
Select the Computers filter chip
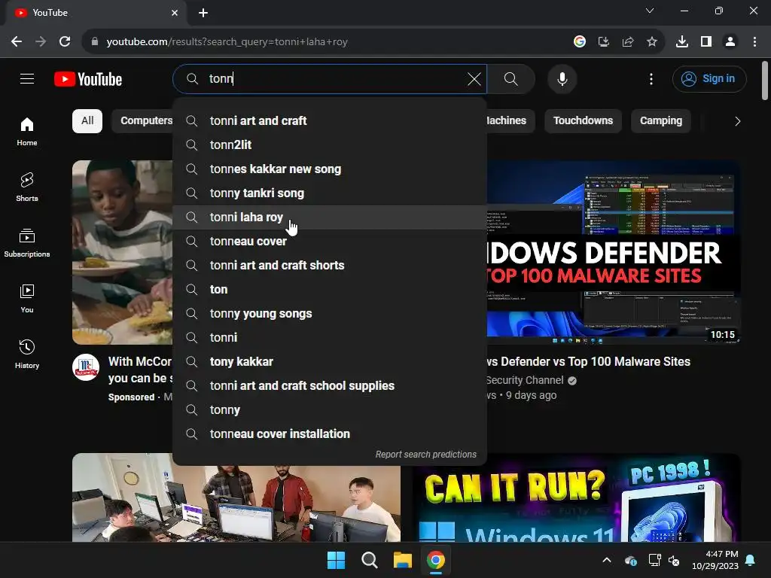(x=142, y=121)
